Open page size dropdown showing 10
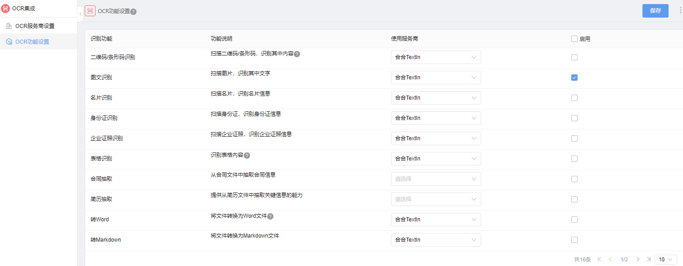 click(666, 259)
